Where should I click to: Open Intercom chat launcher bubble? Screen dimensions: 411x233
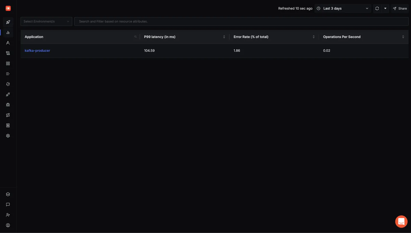[x=401, y=222]
